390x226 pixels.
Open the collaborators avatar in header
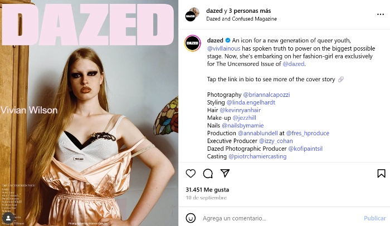[193, 14]
